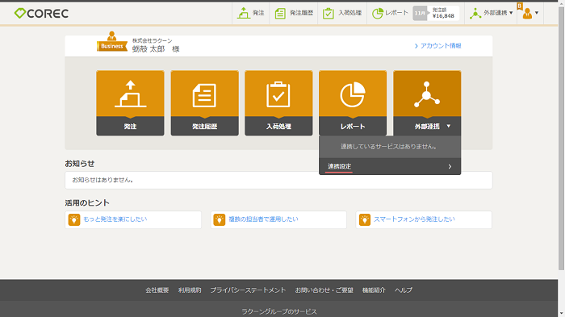Open 利用規約 footer link
The height and width of the screenshot is (317, 565).
190,290
